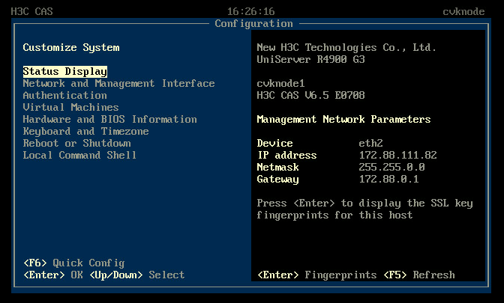This screenshot has height=303, width=504.
Task: Click the <Enter> Fingerprints hint
Action: [317, 275]
